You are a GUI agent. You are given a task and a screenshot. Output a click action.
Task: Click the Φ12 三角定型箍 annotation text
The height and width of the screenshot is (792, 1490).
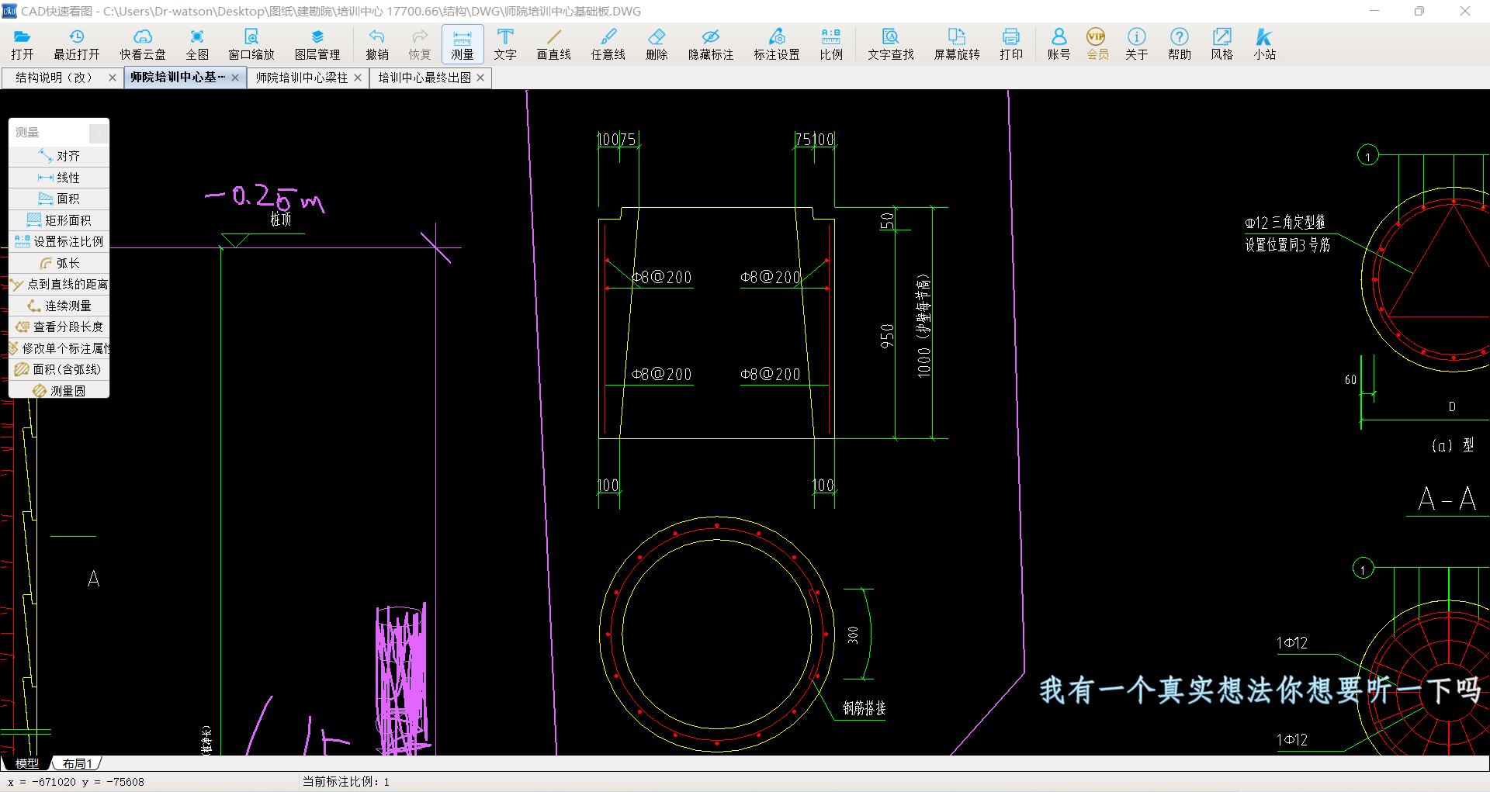click(1285, 223)
